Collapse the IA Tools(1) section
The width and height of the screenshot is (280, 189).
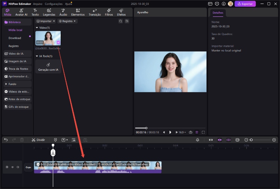[x=37, y=56]
